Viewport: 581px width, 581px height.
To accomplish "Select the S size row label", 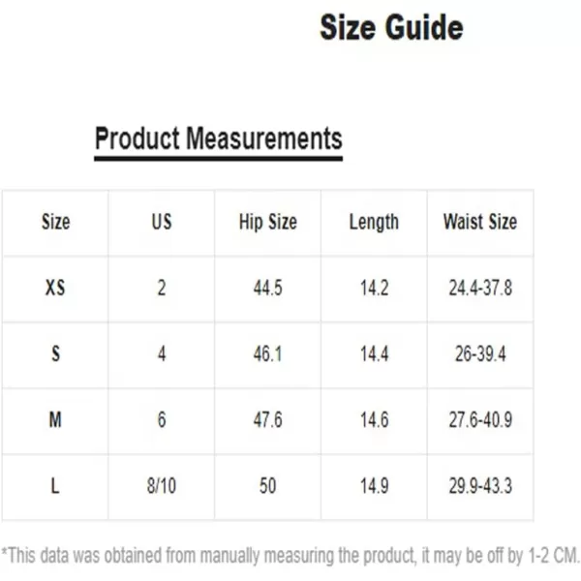I will (55, 353).
